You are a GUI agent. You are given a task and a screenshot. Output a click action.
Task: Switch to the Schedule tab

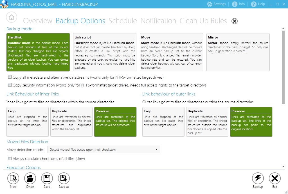(123, 21)
